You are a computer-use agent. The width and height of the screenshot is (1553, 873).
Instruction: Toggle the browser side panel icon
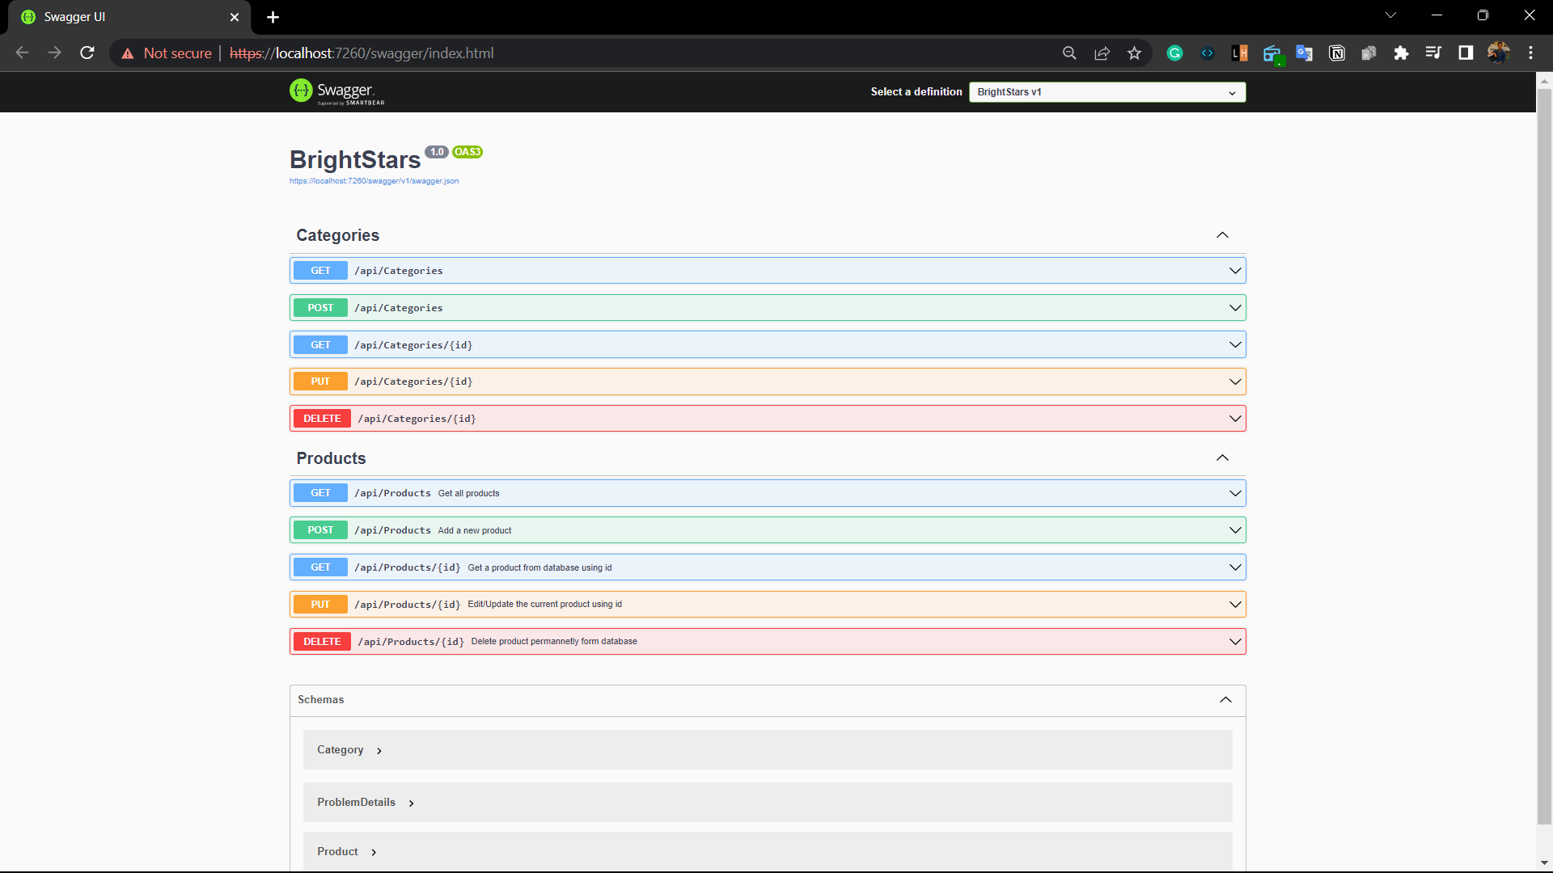[x=1466, y=53]
